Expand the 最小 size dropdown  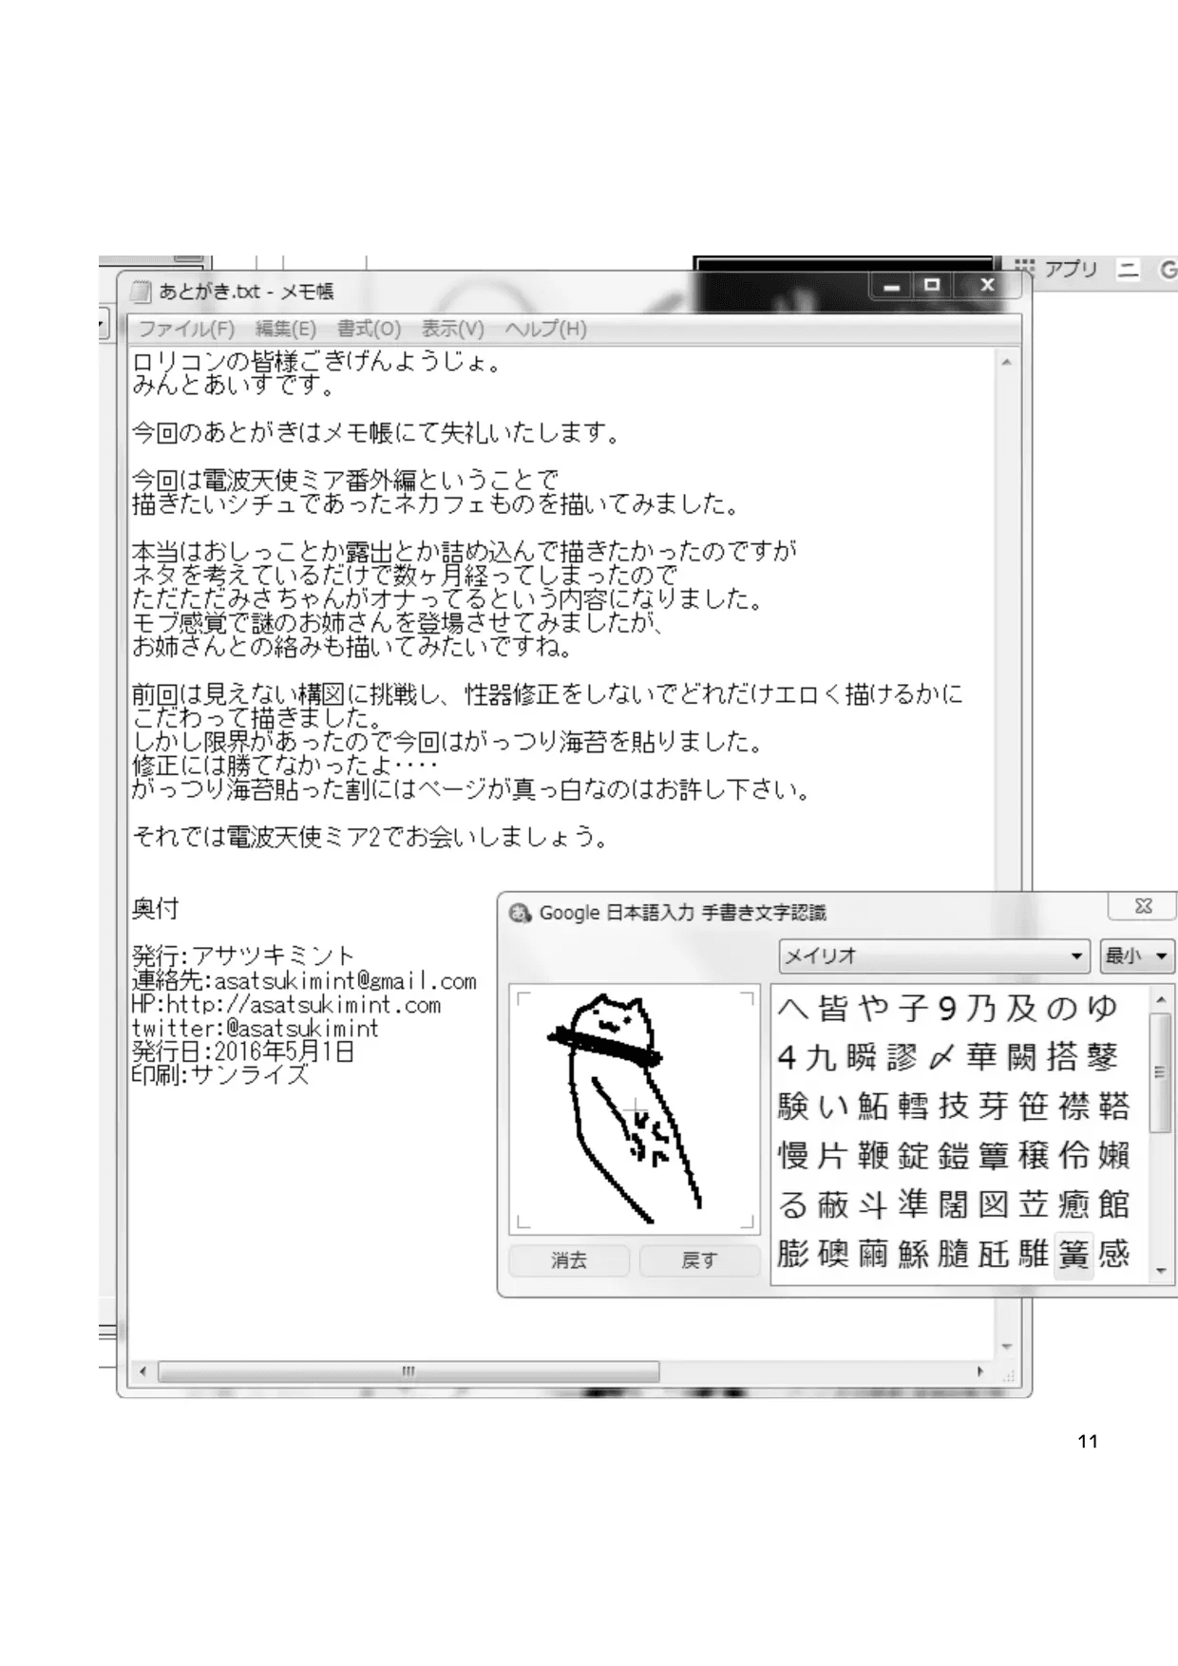(1136, 956)
